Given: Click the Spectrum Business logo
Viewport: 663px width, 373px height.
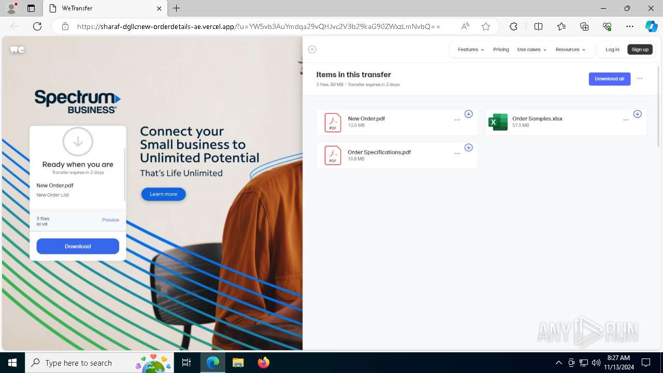Looking at the screenshot, I should pos(78,102).
